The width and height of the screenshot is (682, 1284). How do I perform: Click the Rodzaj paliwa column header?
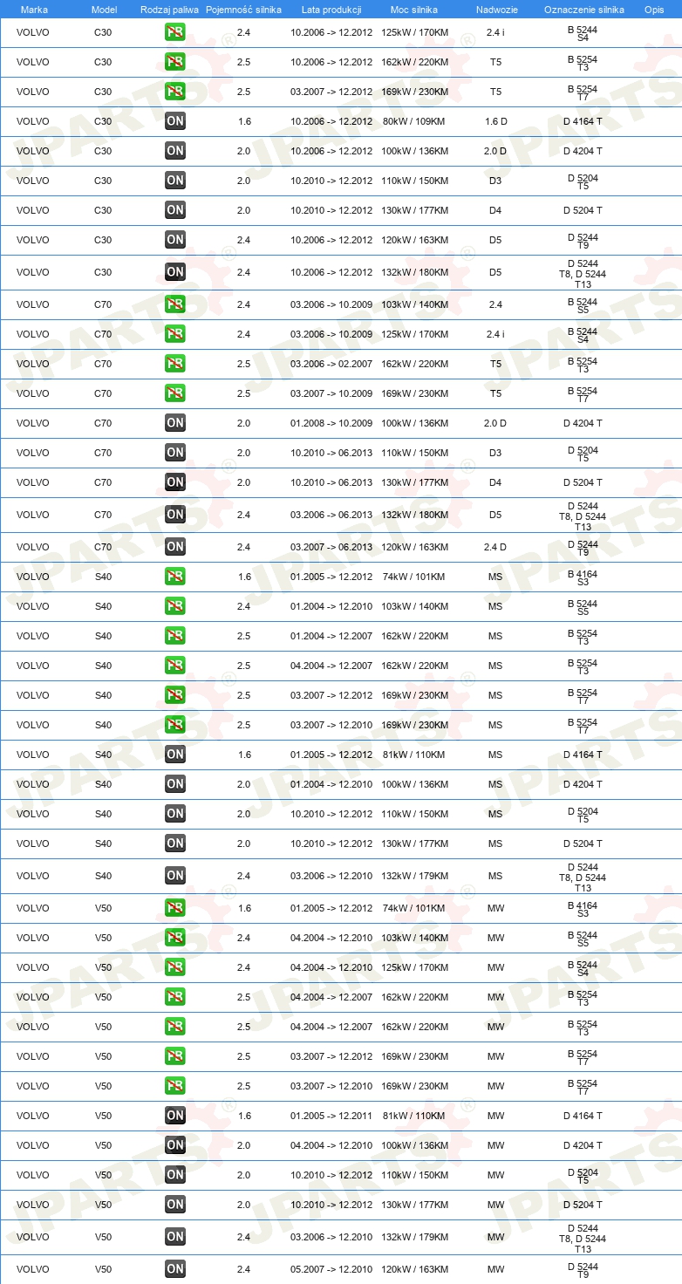[x=169, y=9]
